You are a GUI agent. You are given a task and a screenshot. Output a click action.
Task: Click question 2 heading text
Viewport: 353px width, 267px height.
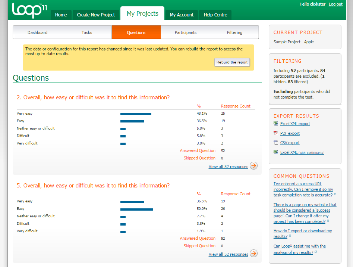tap(93, 97)
